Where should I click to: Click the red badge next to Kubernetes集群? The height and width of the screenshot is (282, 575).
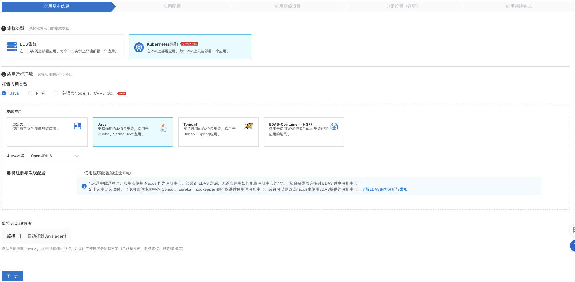(189, 44)
